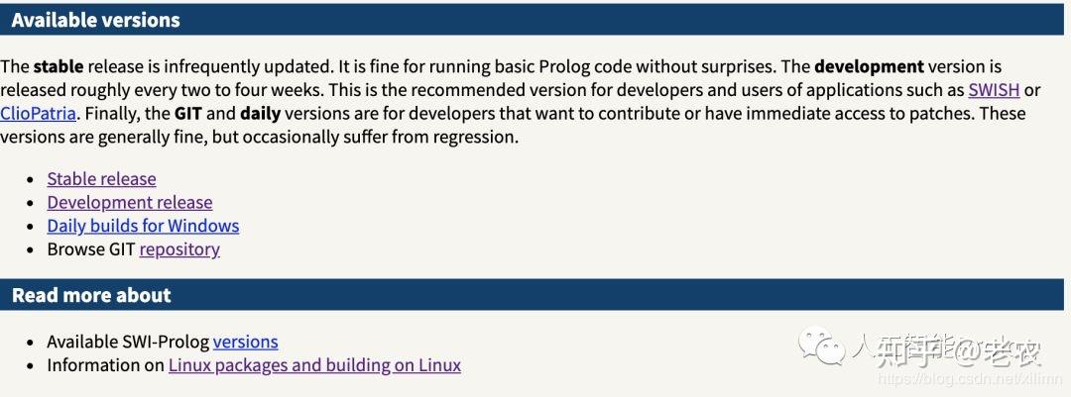Screen dimensions: 1071x397
Task: Open the SWISH link
Action: (993, 90)
